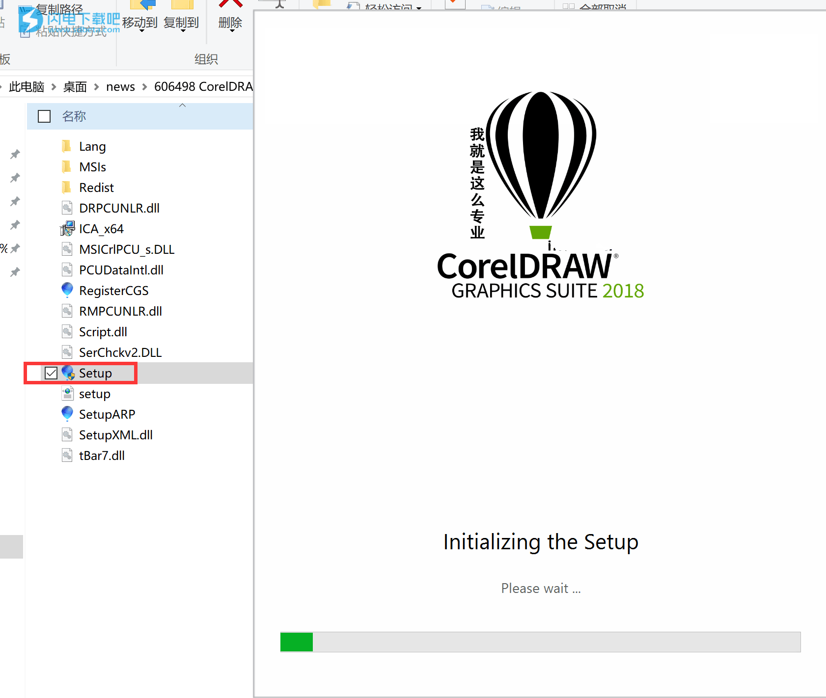Viewport: 826px width, 698px height.
Task: Open the MSIs folder
Action: (x=92, y=167)
